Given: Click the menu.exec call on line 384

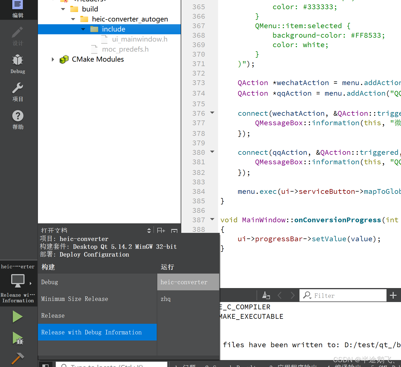Looking at the screenshot, I should [319, 192].
